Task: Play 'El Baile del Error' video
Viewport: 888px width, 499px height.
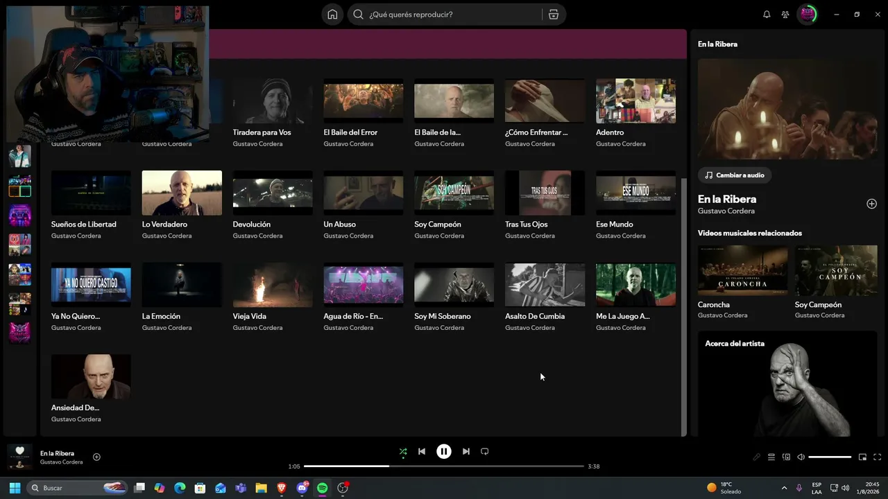Action: tap(364, 112)
